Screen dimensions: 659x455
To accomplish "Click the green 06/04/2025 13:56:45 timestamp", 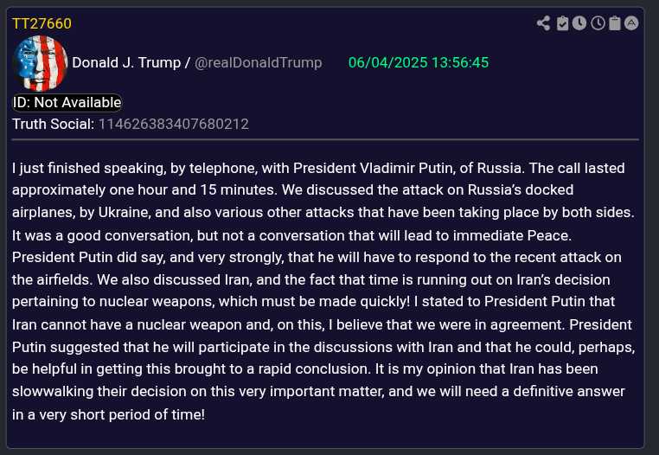I will tap(419, 63).
